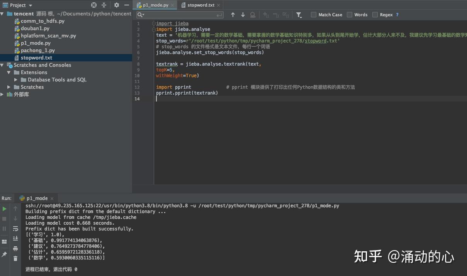Viewport: 467px width, 276px height.
Task: Jump to next search occurrence arrow
Action: 243,14
